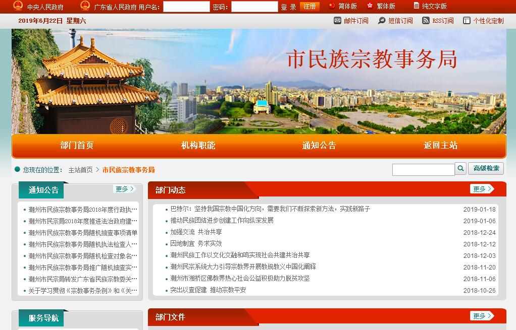The image size is (516, 330).
Task: Click the magnifier search icon button
Action: 460,169
